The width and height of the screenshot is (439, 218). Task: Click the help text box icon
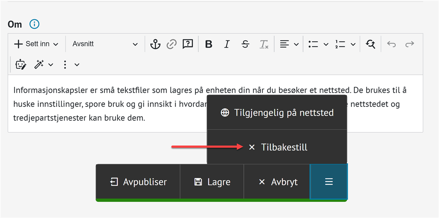pyautogui.click(x=188, y=44)
